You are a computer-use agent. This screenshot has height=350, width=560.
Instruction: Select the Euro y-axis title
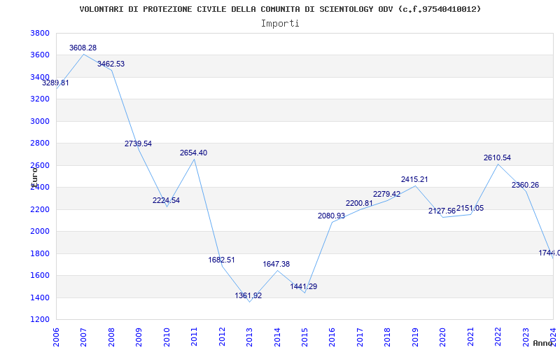click(x=34, y=177)
